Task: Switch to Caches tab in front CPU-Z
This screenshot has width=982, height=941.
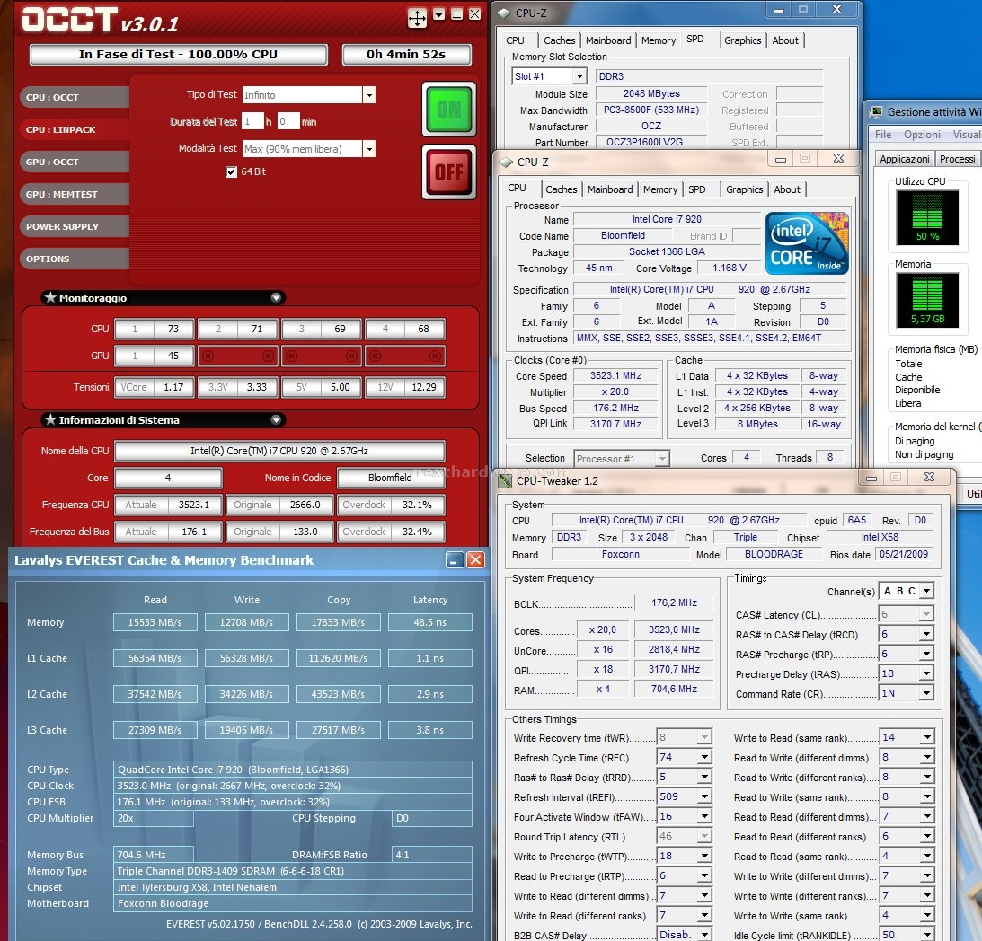Action: pyautogui.click(x=562, y=189)
